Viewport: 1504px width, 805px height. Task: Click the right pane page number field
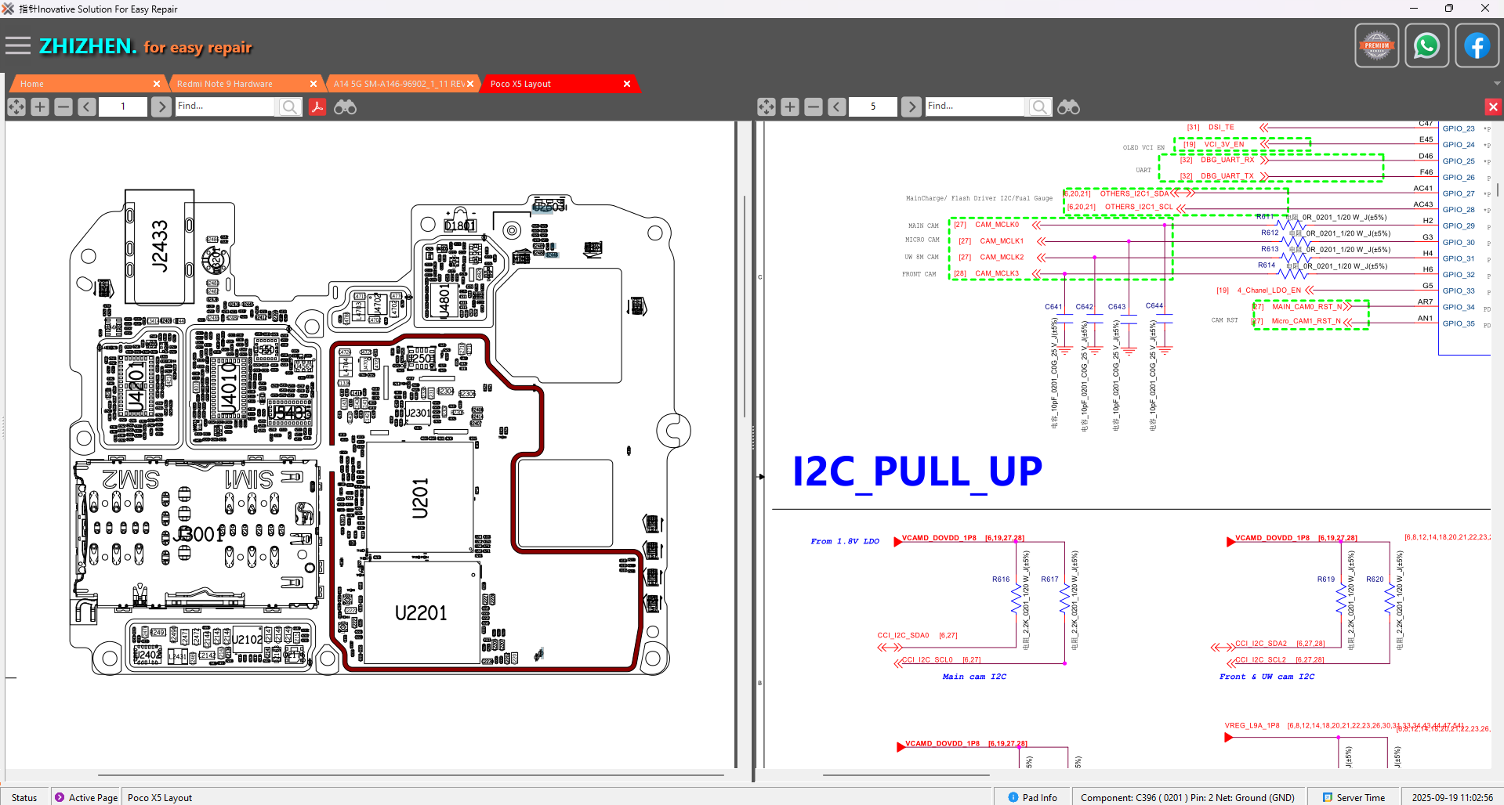pyautogui.click(x=873, y=106)
